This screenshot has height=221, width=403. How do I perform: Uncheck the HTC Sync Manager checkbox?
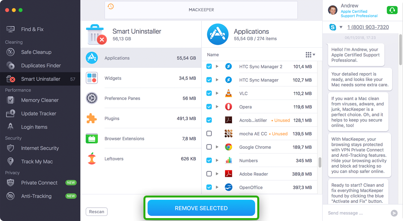[x=209, y=80]
